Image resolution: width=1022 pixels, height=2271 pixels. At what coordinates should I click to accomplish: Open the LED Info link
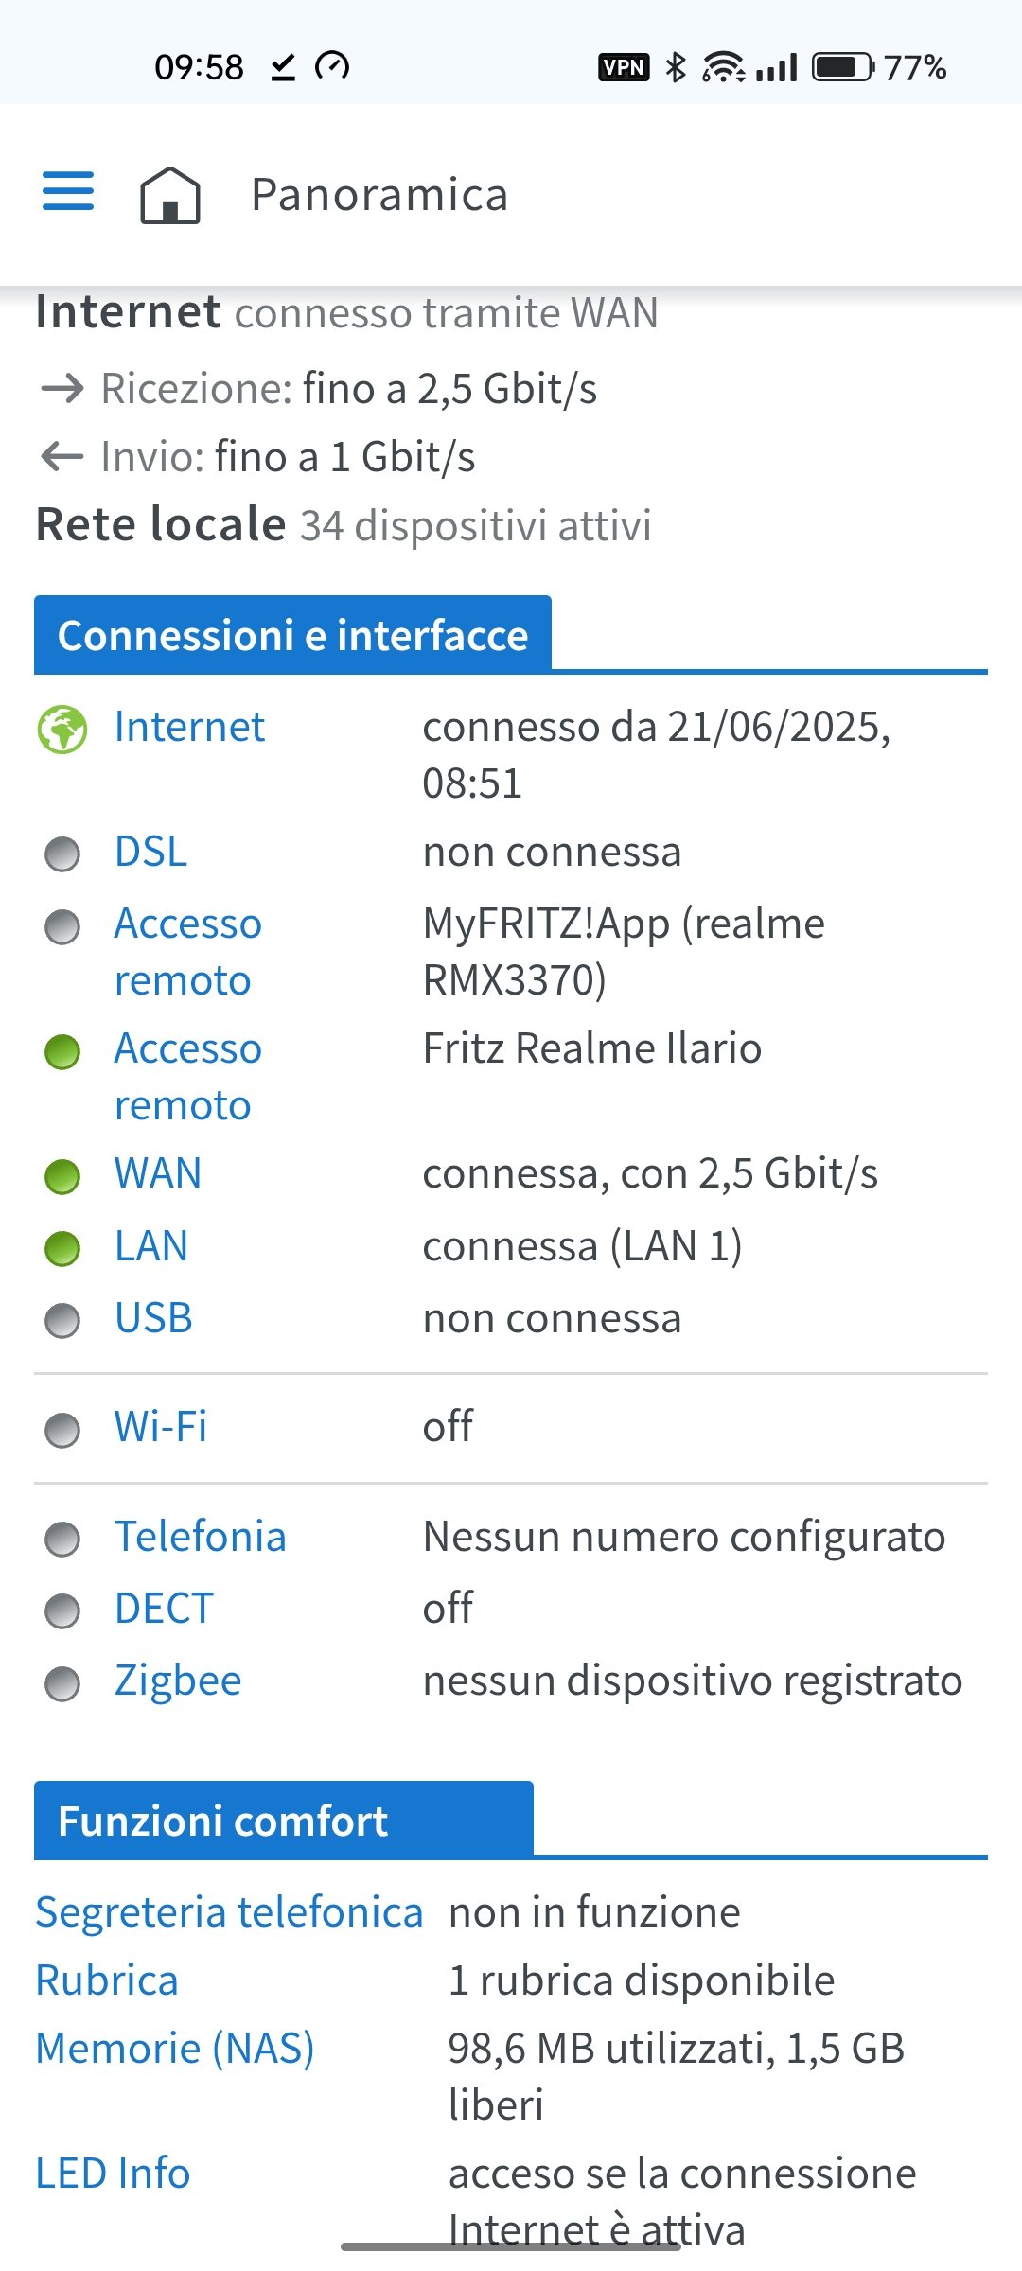[x=113, y=2174]
